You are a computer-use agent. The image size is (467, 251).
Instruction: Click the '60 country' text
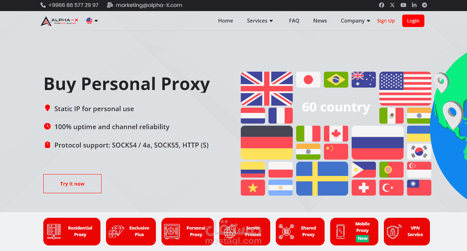coord(336,107)
